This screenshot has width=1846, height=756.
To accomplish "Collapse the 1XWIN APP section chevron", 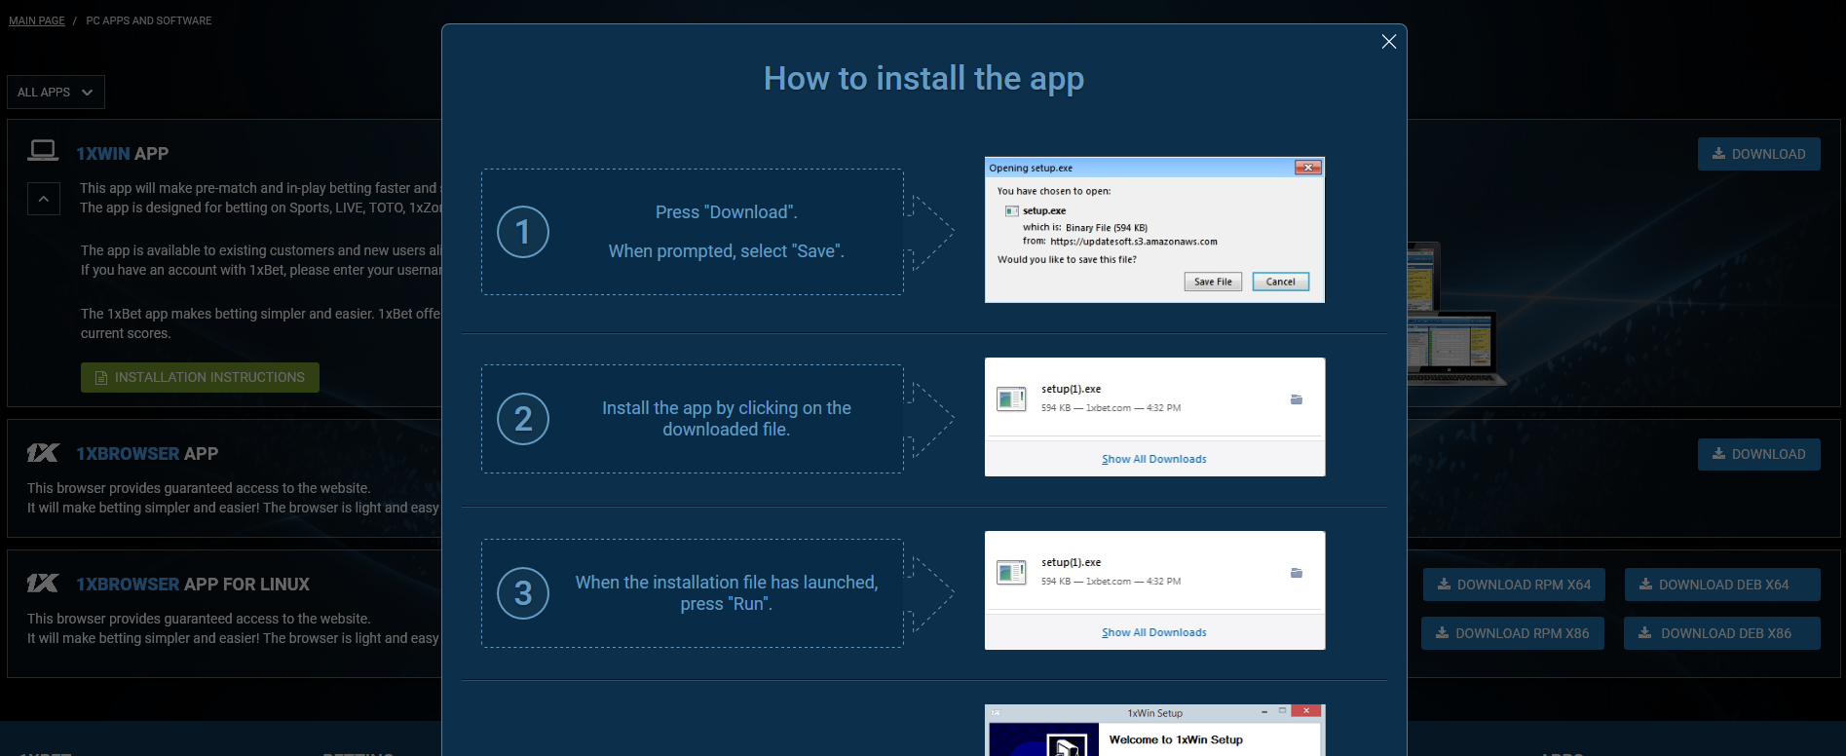I will [x=44, y=199].
